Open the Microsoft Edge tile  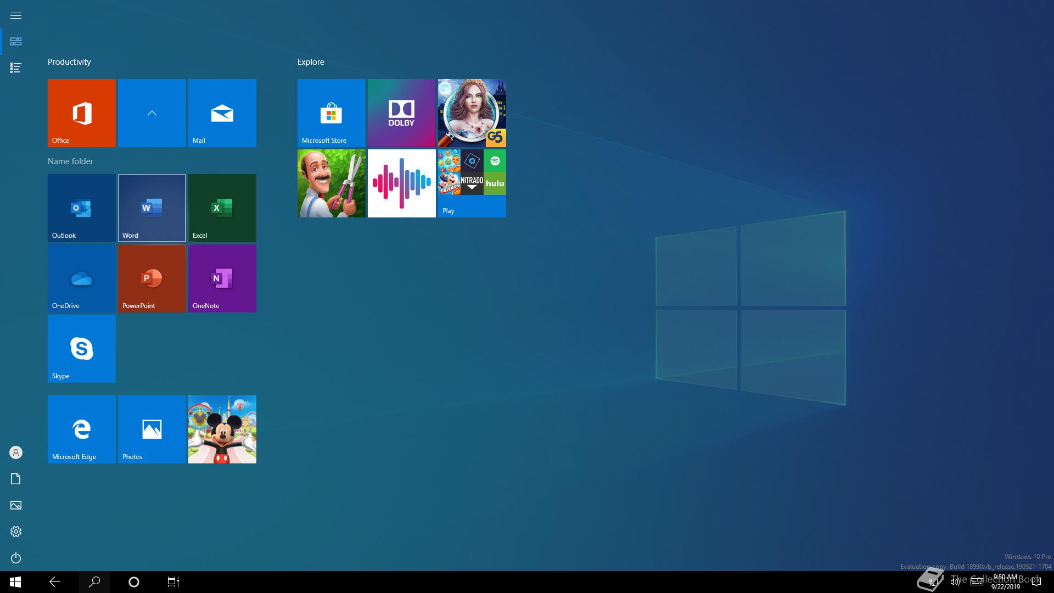[x=82, y=429]
